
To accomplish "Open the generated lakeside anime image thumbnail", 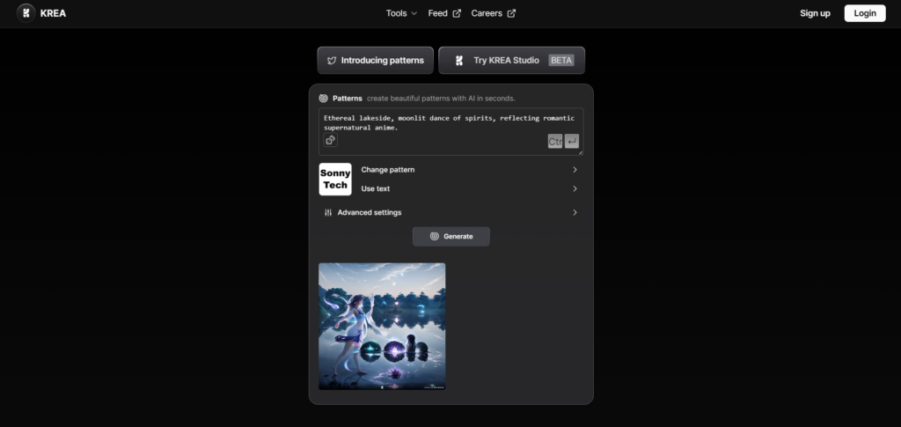I will click(x=382, y=327).
